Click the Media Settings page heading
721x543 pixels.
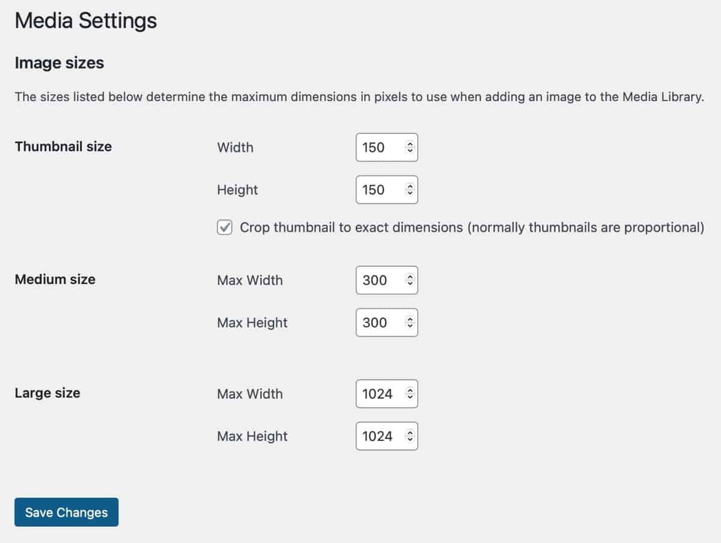tap(86, 21)
